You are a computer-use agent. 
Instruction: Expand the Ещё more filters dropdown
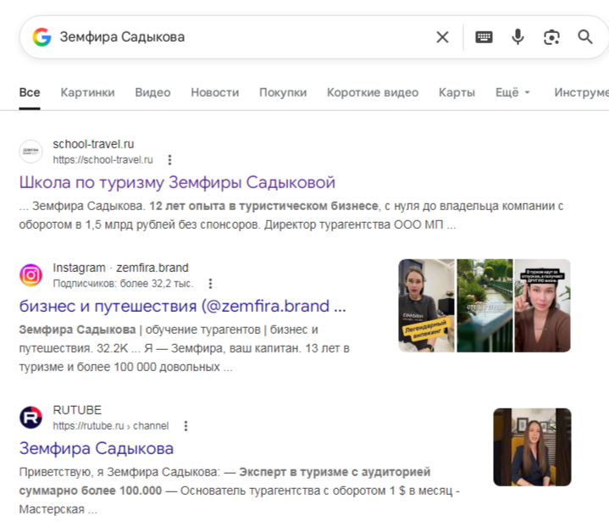pos(512,92)
